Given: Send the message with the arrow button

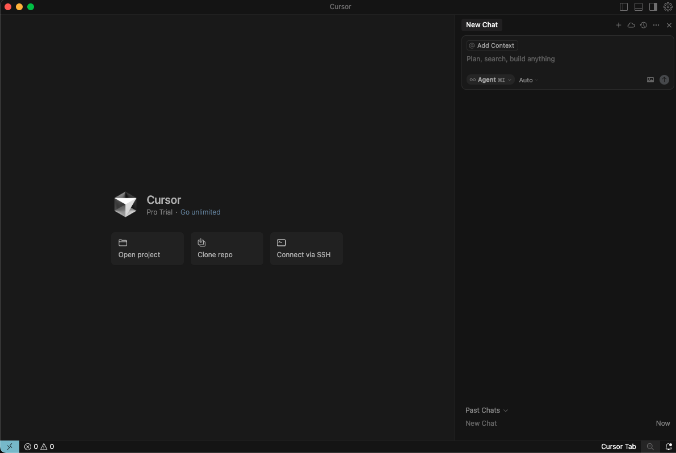Looking at the screenshot, I should point(664,79).
